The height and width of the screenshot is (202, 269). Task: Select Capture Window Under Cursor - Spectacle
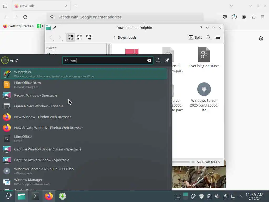pos(84,149)
